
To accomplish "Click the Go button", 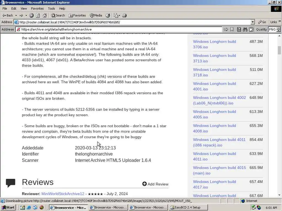I will pyautogui.click(x=262, y=22).
